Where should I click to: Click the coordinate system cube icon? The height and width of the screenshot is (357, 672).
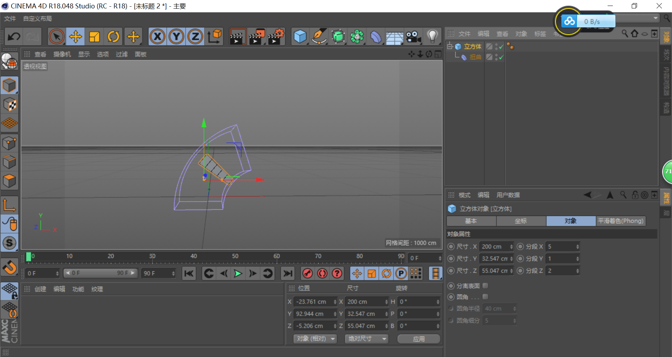tap(214, 36)
